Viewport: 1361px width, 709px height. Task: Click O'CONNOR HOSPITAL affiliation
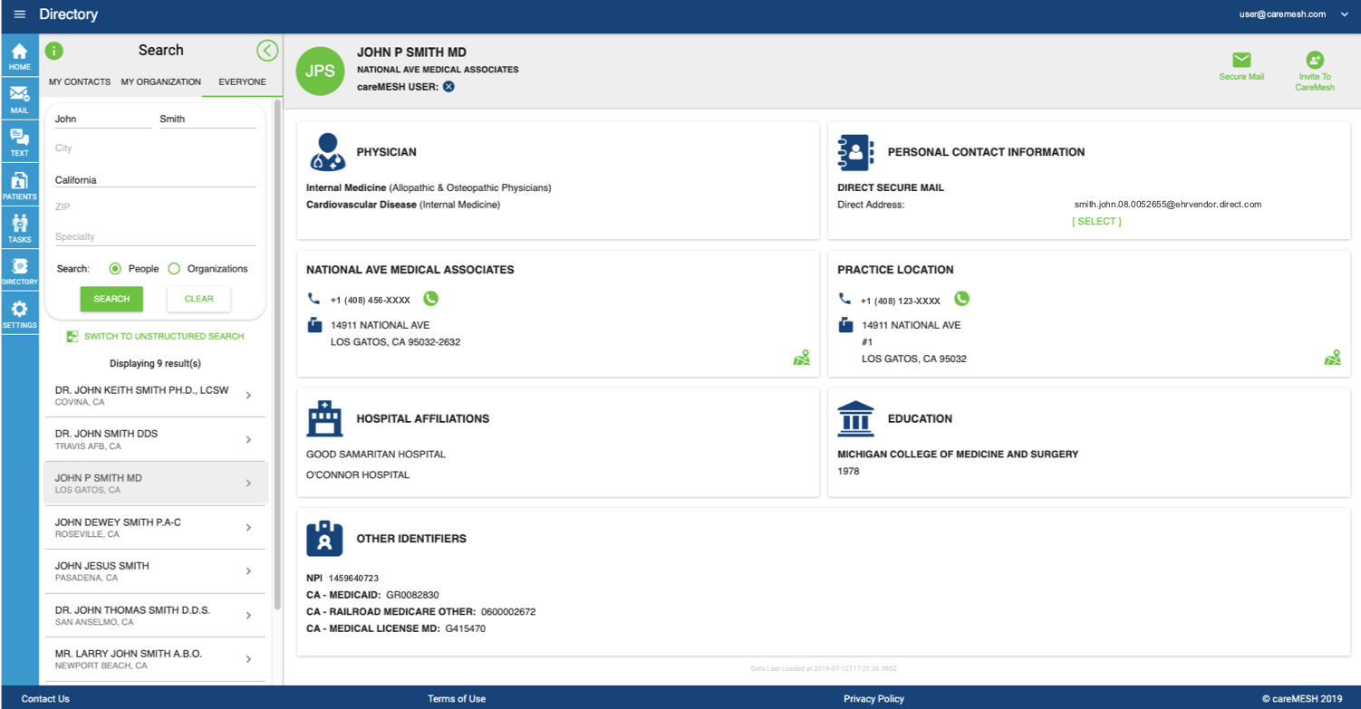[x=358, y=474]
